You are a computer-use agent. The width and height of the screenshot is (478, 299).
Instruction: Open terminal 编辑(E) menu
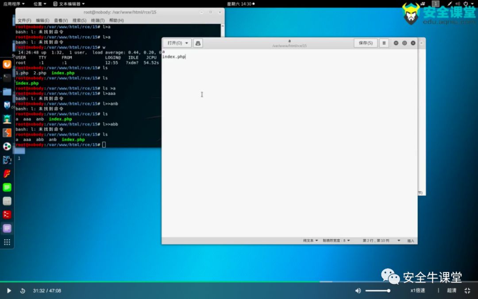tap(42, 20)
